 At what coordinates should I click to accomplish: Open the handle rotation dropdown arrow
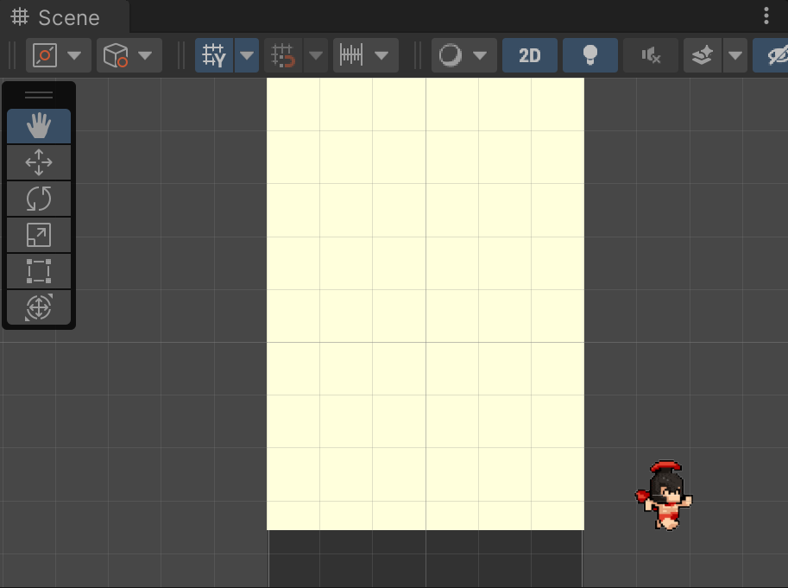coord(145,54)
